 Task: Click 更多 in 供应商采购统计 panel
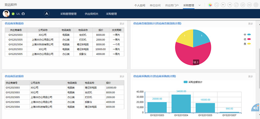(x=251, y=77)
